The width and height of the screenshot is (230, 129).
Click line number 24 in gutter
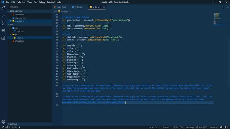tap(57, 20)
